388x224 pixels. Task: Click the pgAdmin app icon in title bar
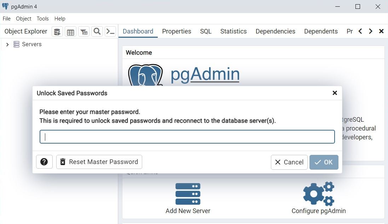[5, 6]
